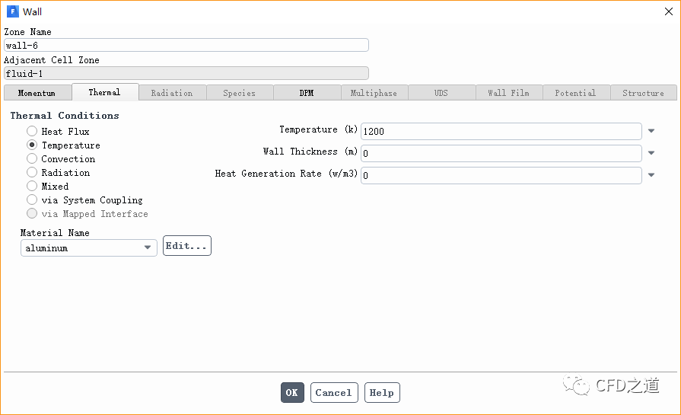The height and width of the screenshot is (415, 681).
Task: Switch to the Momentum tab
Action: [x=37, y=93]
